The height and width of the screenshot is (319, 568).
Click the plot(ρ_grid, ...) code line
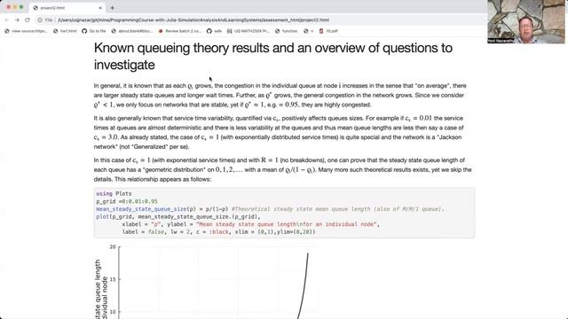pos(178,216)
